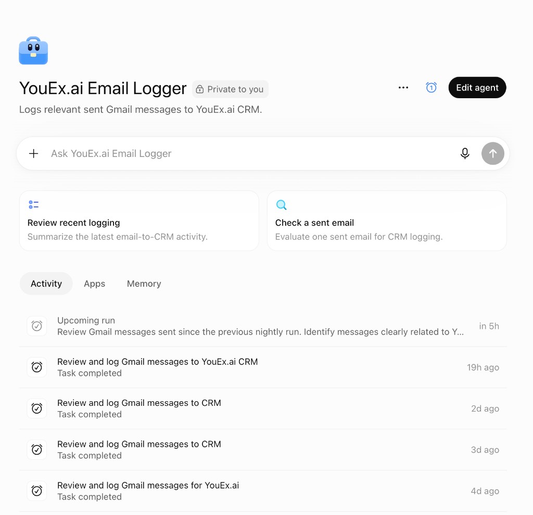Click the YouEx.ai Email Logger title
This screenshot has width=533, height=515.
(103, 88)
